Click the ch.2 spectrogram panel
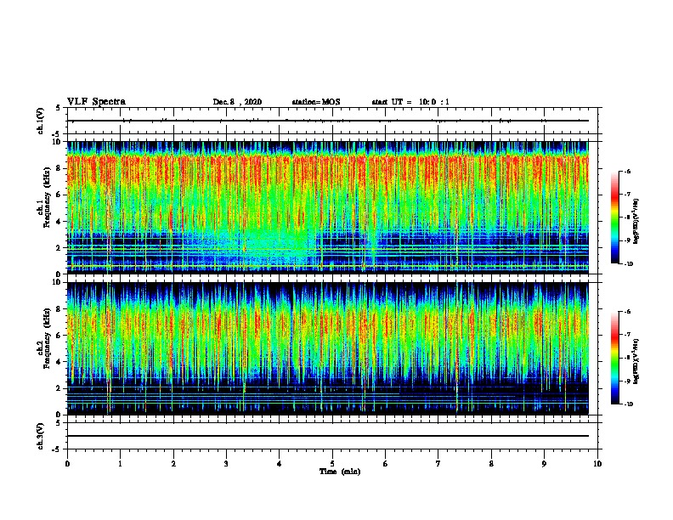This screenshot has height=520, width=673. point(328,348)
